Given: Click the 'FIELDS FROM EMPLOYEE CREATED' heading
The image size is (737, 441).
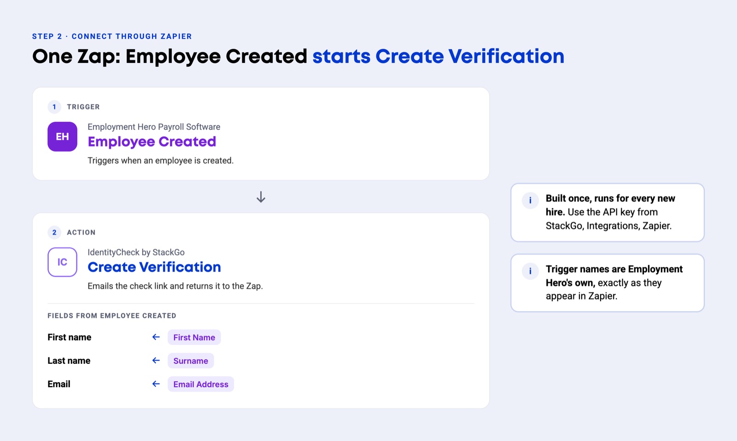Looking at the screenshot, I should [x=112, y=316].
